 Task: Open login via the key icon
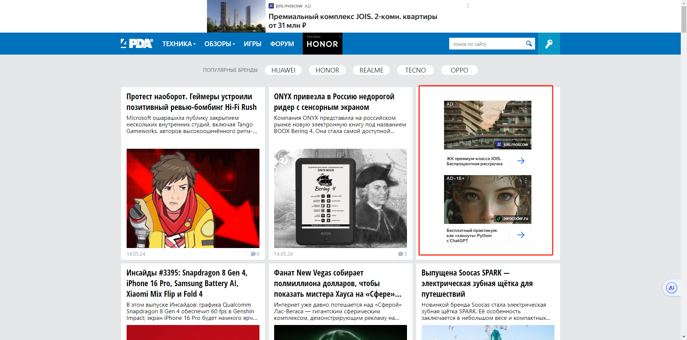click(x=549, y=44)
